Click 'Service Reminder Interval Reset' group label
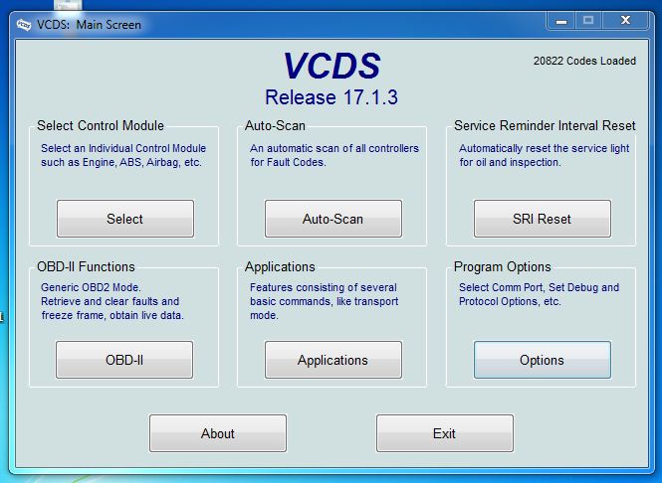Image resolution: width=662 pixels, height=483 pixels. 545,125
